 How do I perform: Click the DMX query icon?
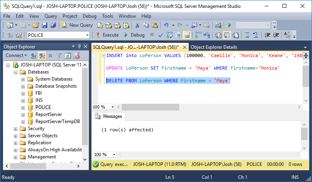click(117, 25)
